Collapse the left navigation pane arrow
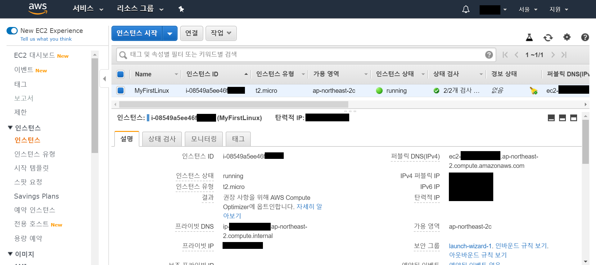The height and width of the screenshot is (265, 596). (104, 79)
